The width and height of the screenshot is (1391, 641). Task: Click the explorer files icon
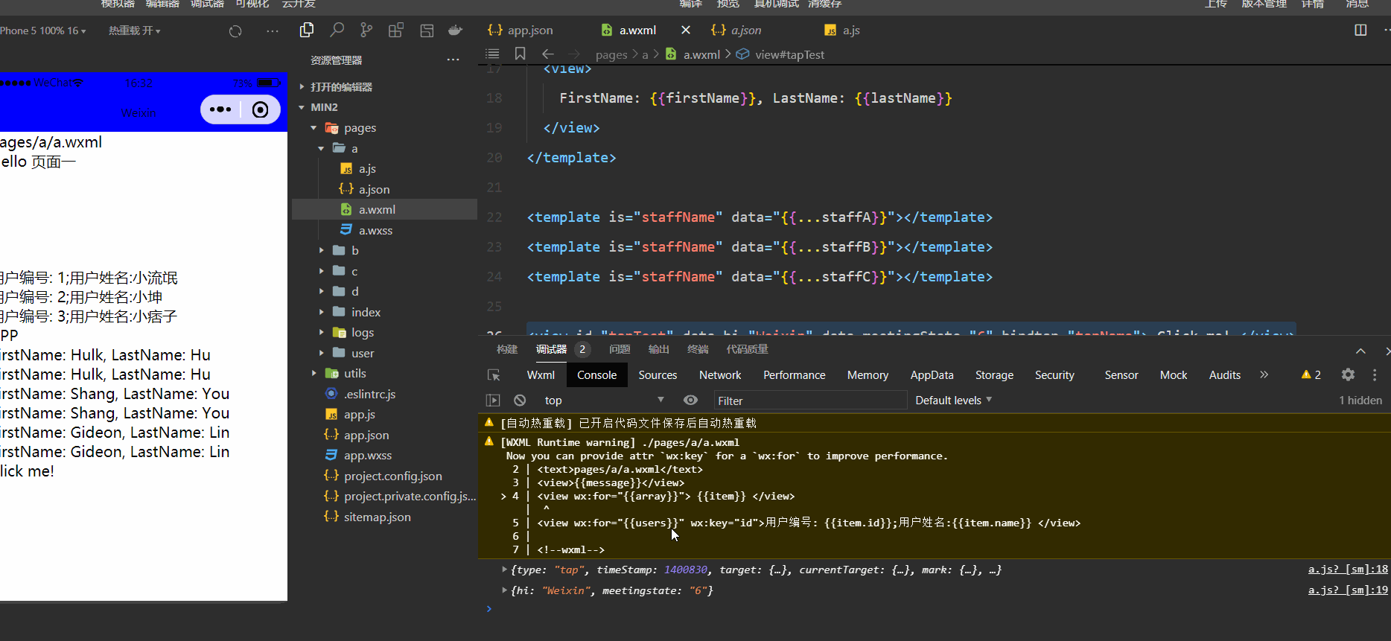306,31
